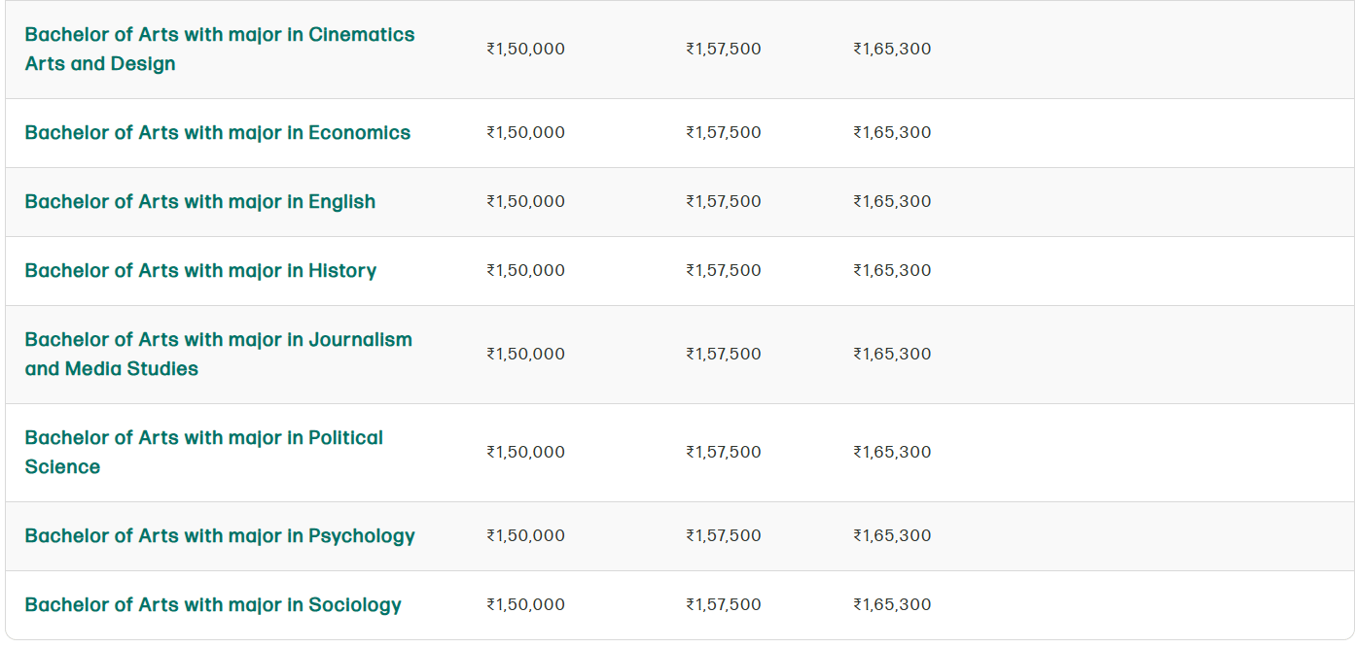The height and width of the screenshot is (648, 1355).
Task: Open Bachelor of Arts major in Sociology
Action: (x=213, y=604)
